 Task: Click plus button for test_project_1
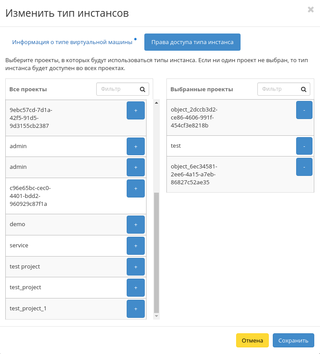point(136,309)
